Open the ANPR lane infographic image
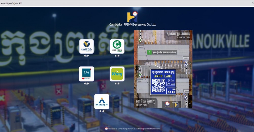The image size is (254, 132). point(163,69)
